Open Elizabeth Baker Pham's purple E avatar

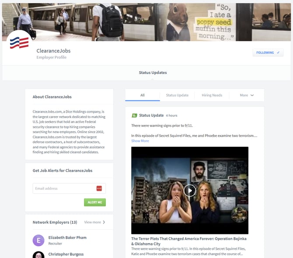(x=38, y=240)
